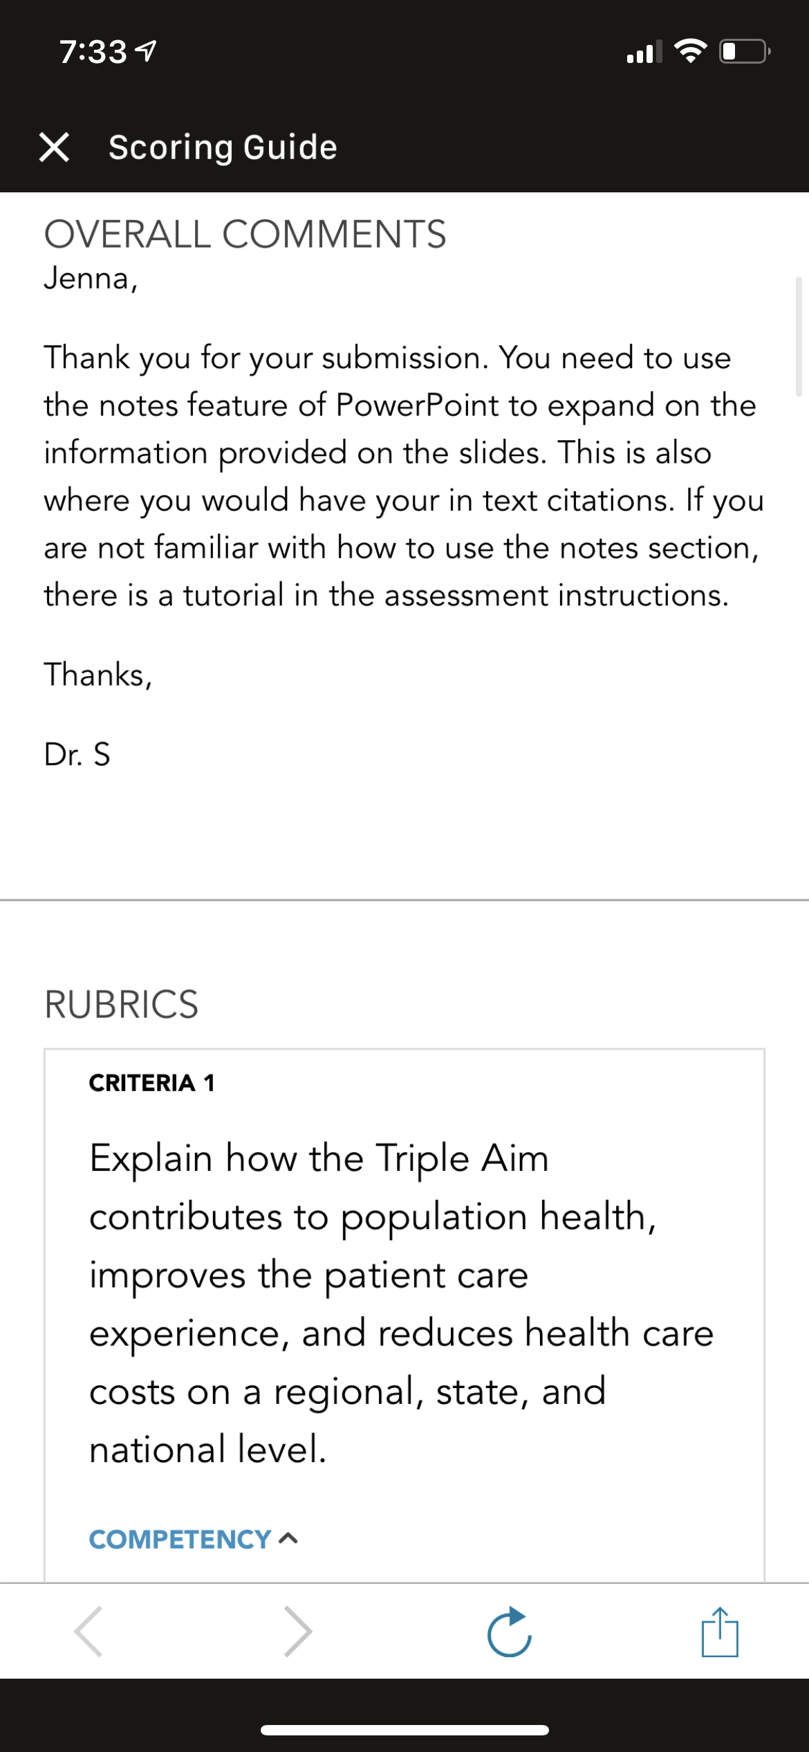The height and width of the screenshot is (1752, 809).
Task: Reload the page with the refresh icon
Action: tap(510, 1632)
